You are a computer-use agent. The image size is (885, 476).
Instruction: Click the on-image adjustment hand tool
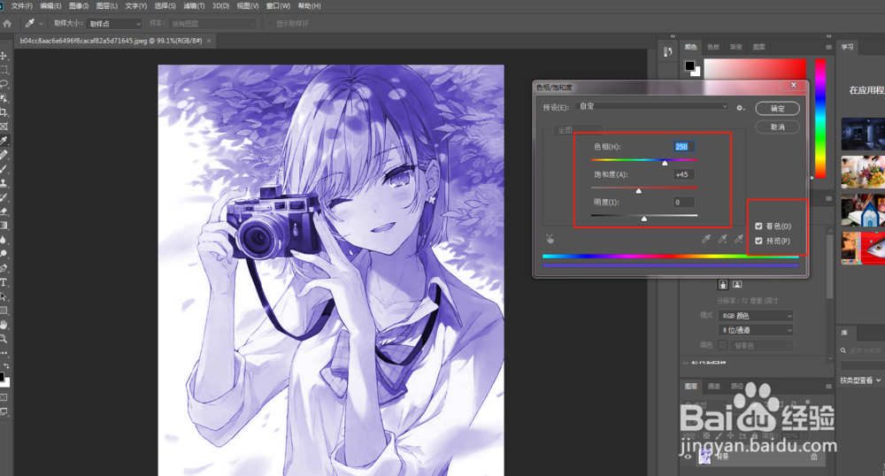pos(550,239)
